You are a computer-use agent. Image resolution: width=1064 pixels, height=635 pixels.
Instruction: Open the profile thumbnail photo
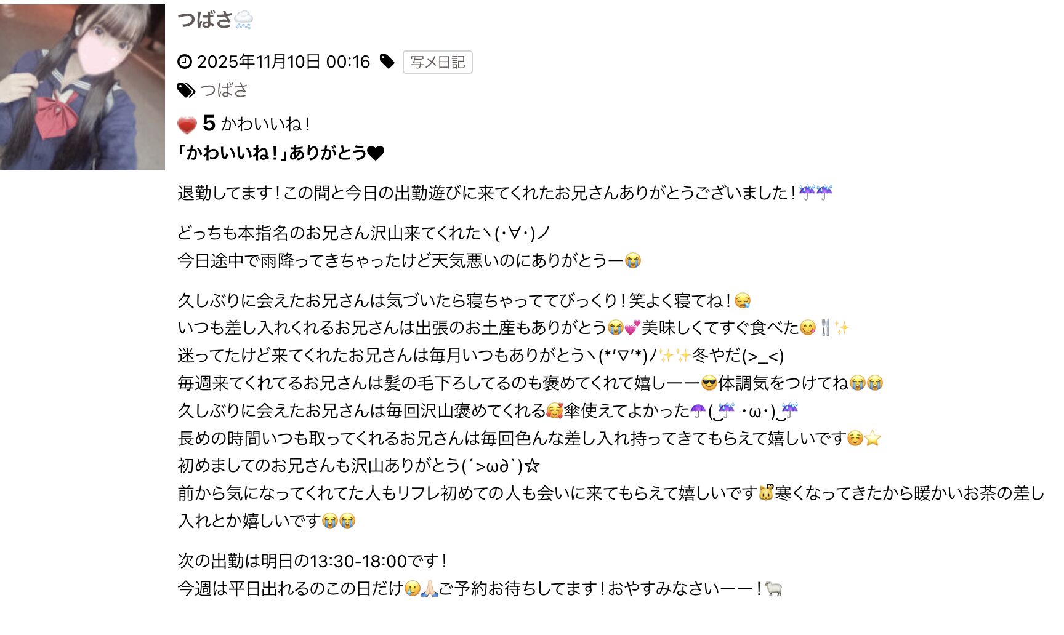pyautogui.click(x=83, y=87)
